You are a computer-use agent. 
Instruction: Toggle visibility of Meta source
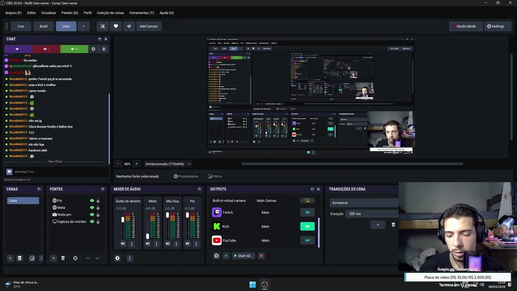coord(92,208)
